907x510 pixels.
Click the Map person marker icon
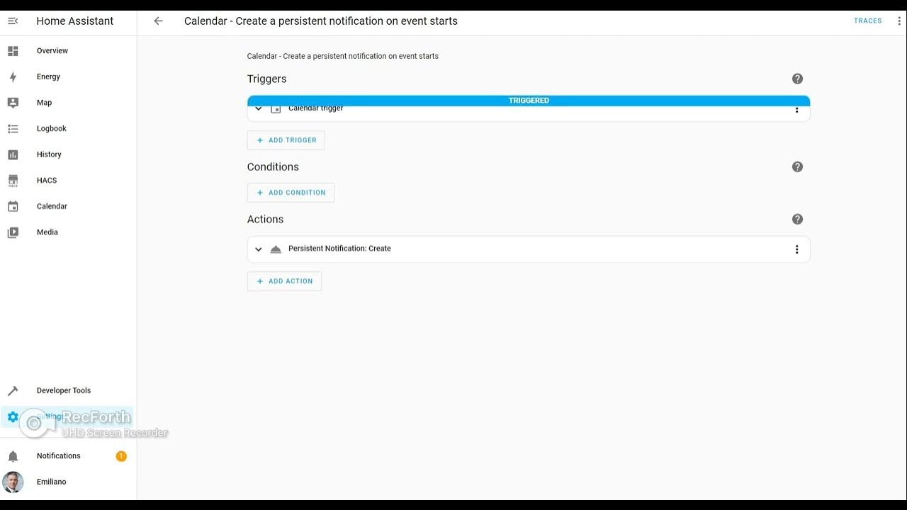point(13,103)
